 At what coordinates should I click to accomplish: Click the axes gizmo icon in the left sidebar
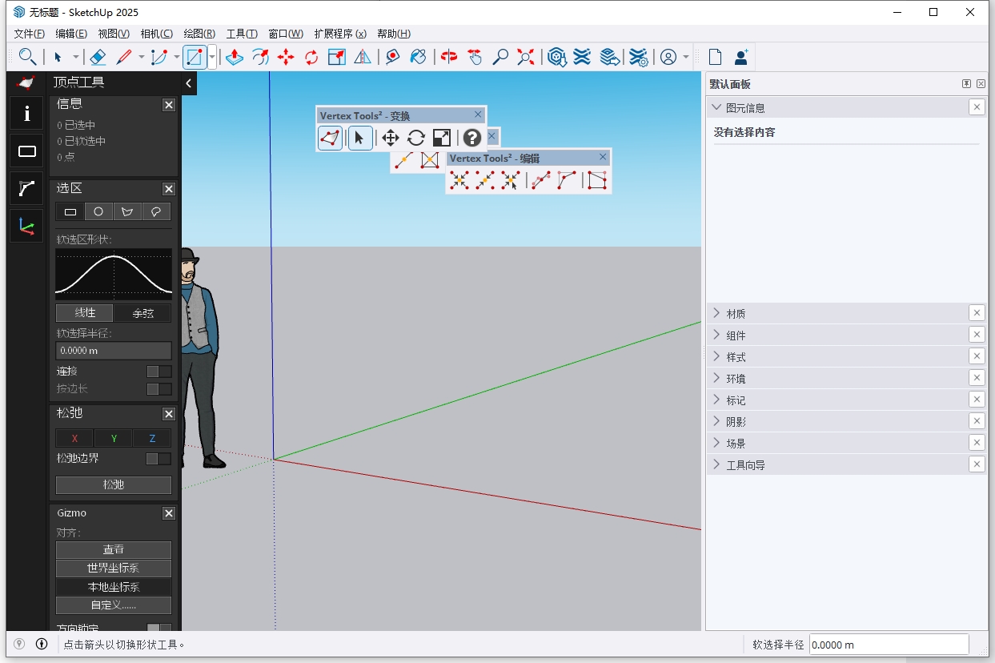click(x=26, y=225)
